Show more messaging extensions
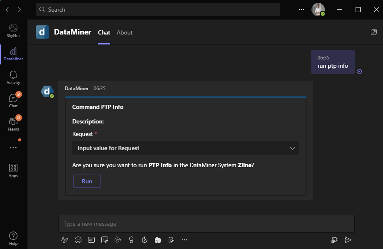 (x=184, y=240)
